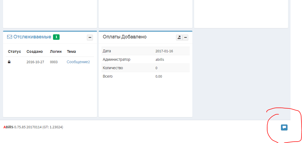Click the Тема column header
The height and width of the screenshot is (143, 302).
pyautogui.click(x=71, y=51)
